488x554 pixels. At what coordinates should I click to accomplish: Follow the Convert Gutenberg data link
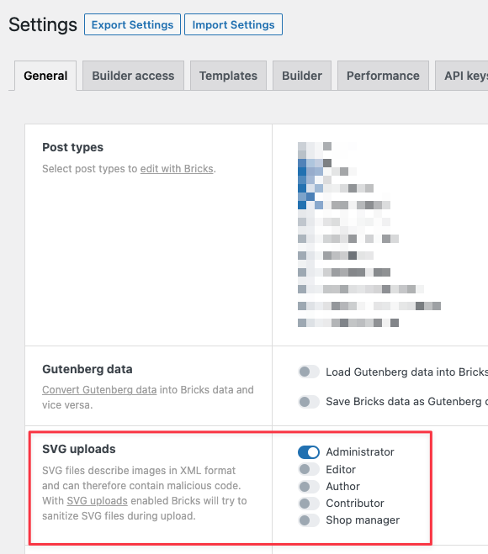pos(99,390)
